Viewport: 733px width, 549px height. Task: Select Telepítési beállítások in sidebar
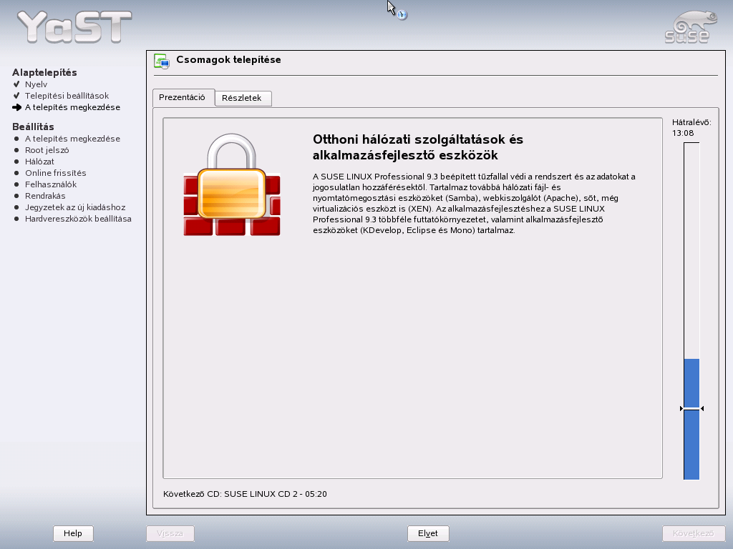click(x=67, y=96)
